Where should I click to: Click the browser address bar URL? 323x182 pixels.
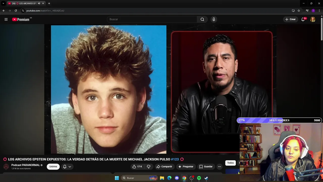(45, 11)
